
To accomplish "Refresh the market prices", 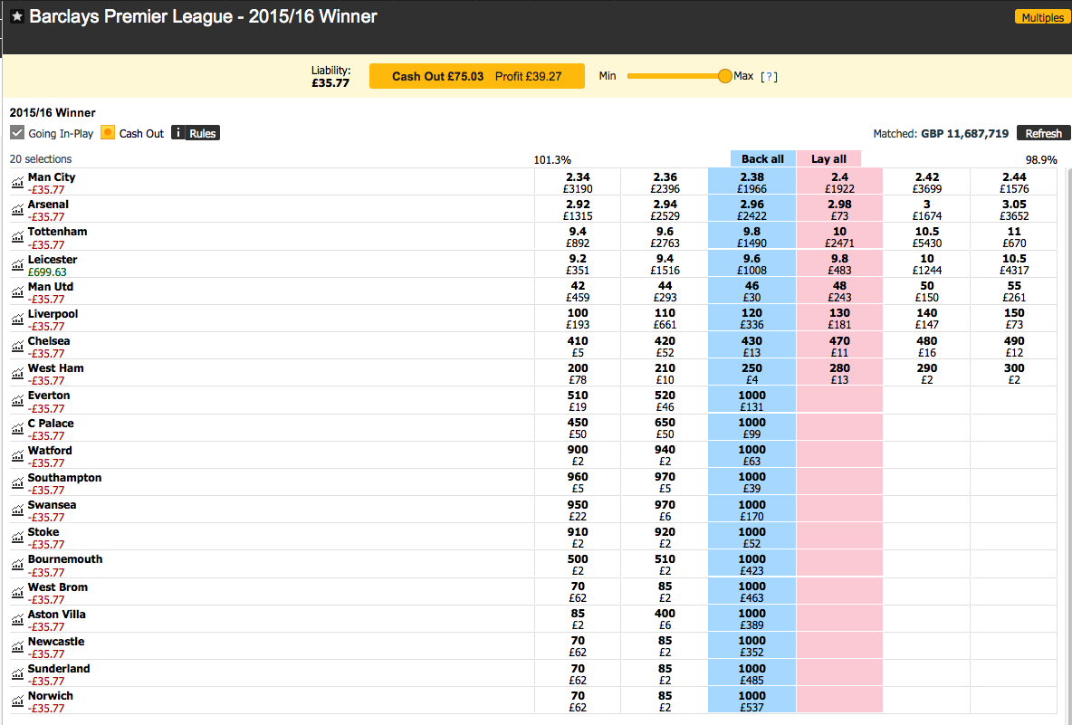I will [x=1043, y=133].
